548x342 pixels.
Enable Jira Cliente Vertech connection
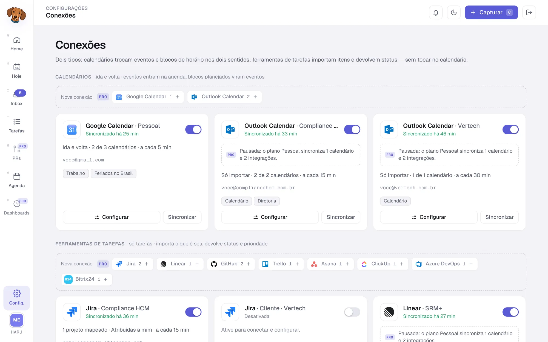[x=352, y=312]
